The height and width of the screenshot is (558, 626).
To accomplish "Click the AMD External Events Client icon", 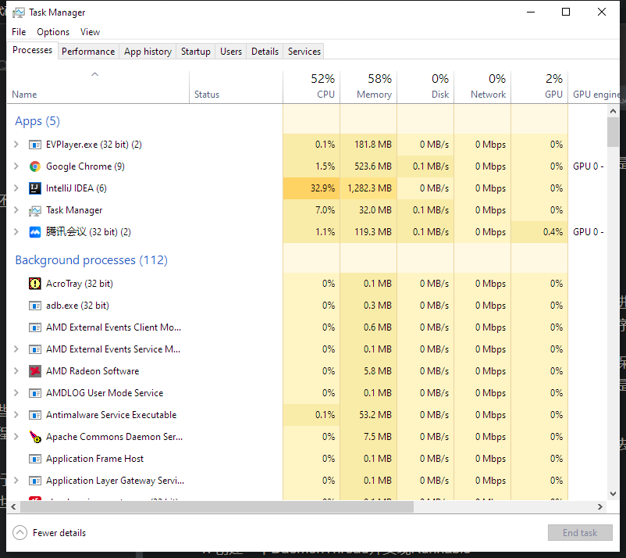I will coord(34,327).
